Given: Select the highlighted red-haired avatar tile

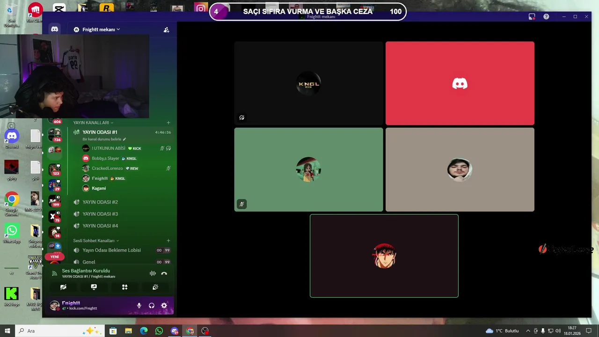Looking at the screenshot, I should [384, 256].
